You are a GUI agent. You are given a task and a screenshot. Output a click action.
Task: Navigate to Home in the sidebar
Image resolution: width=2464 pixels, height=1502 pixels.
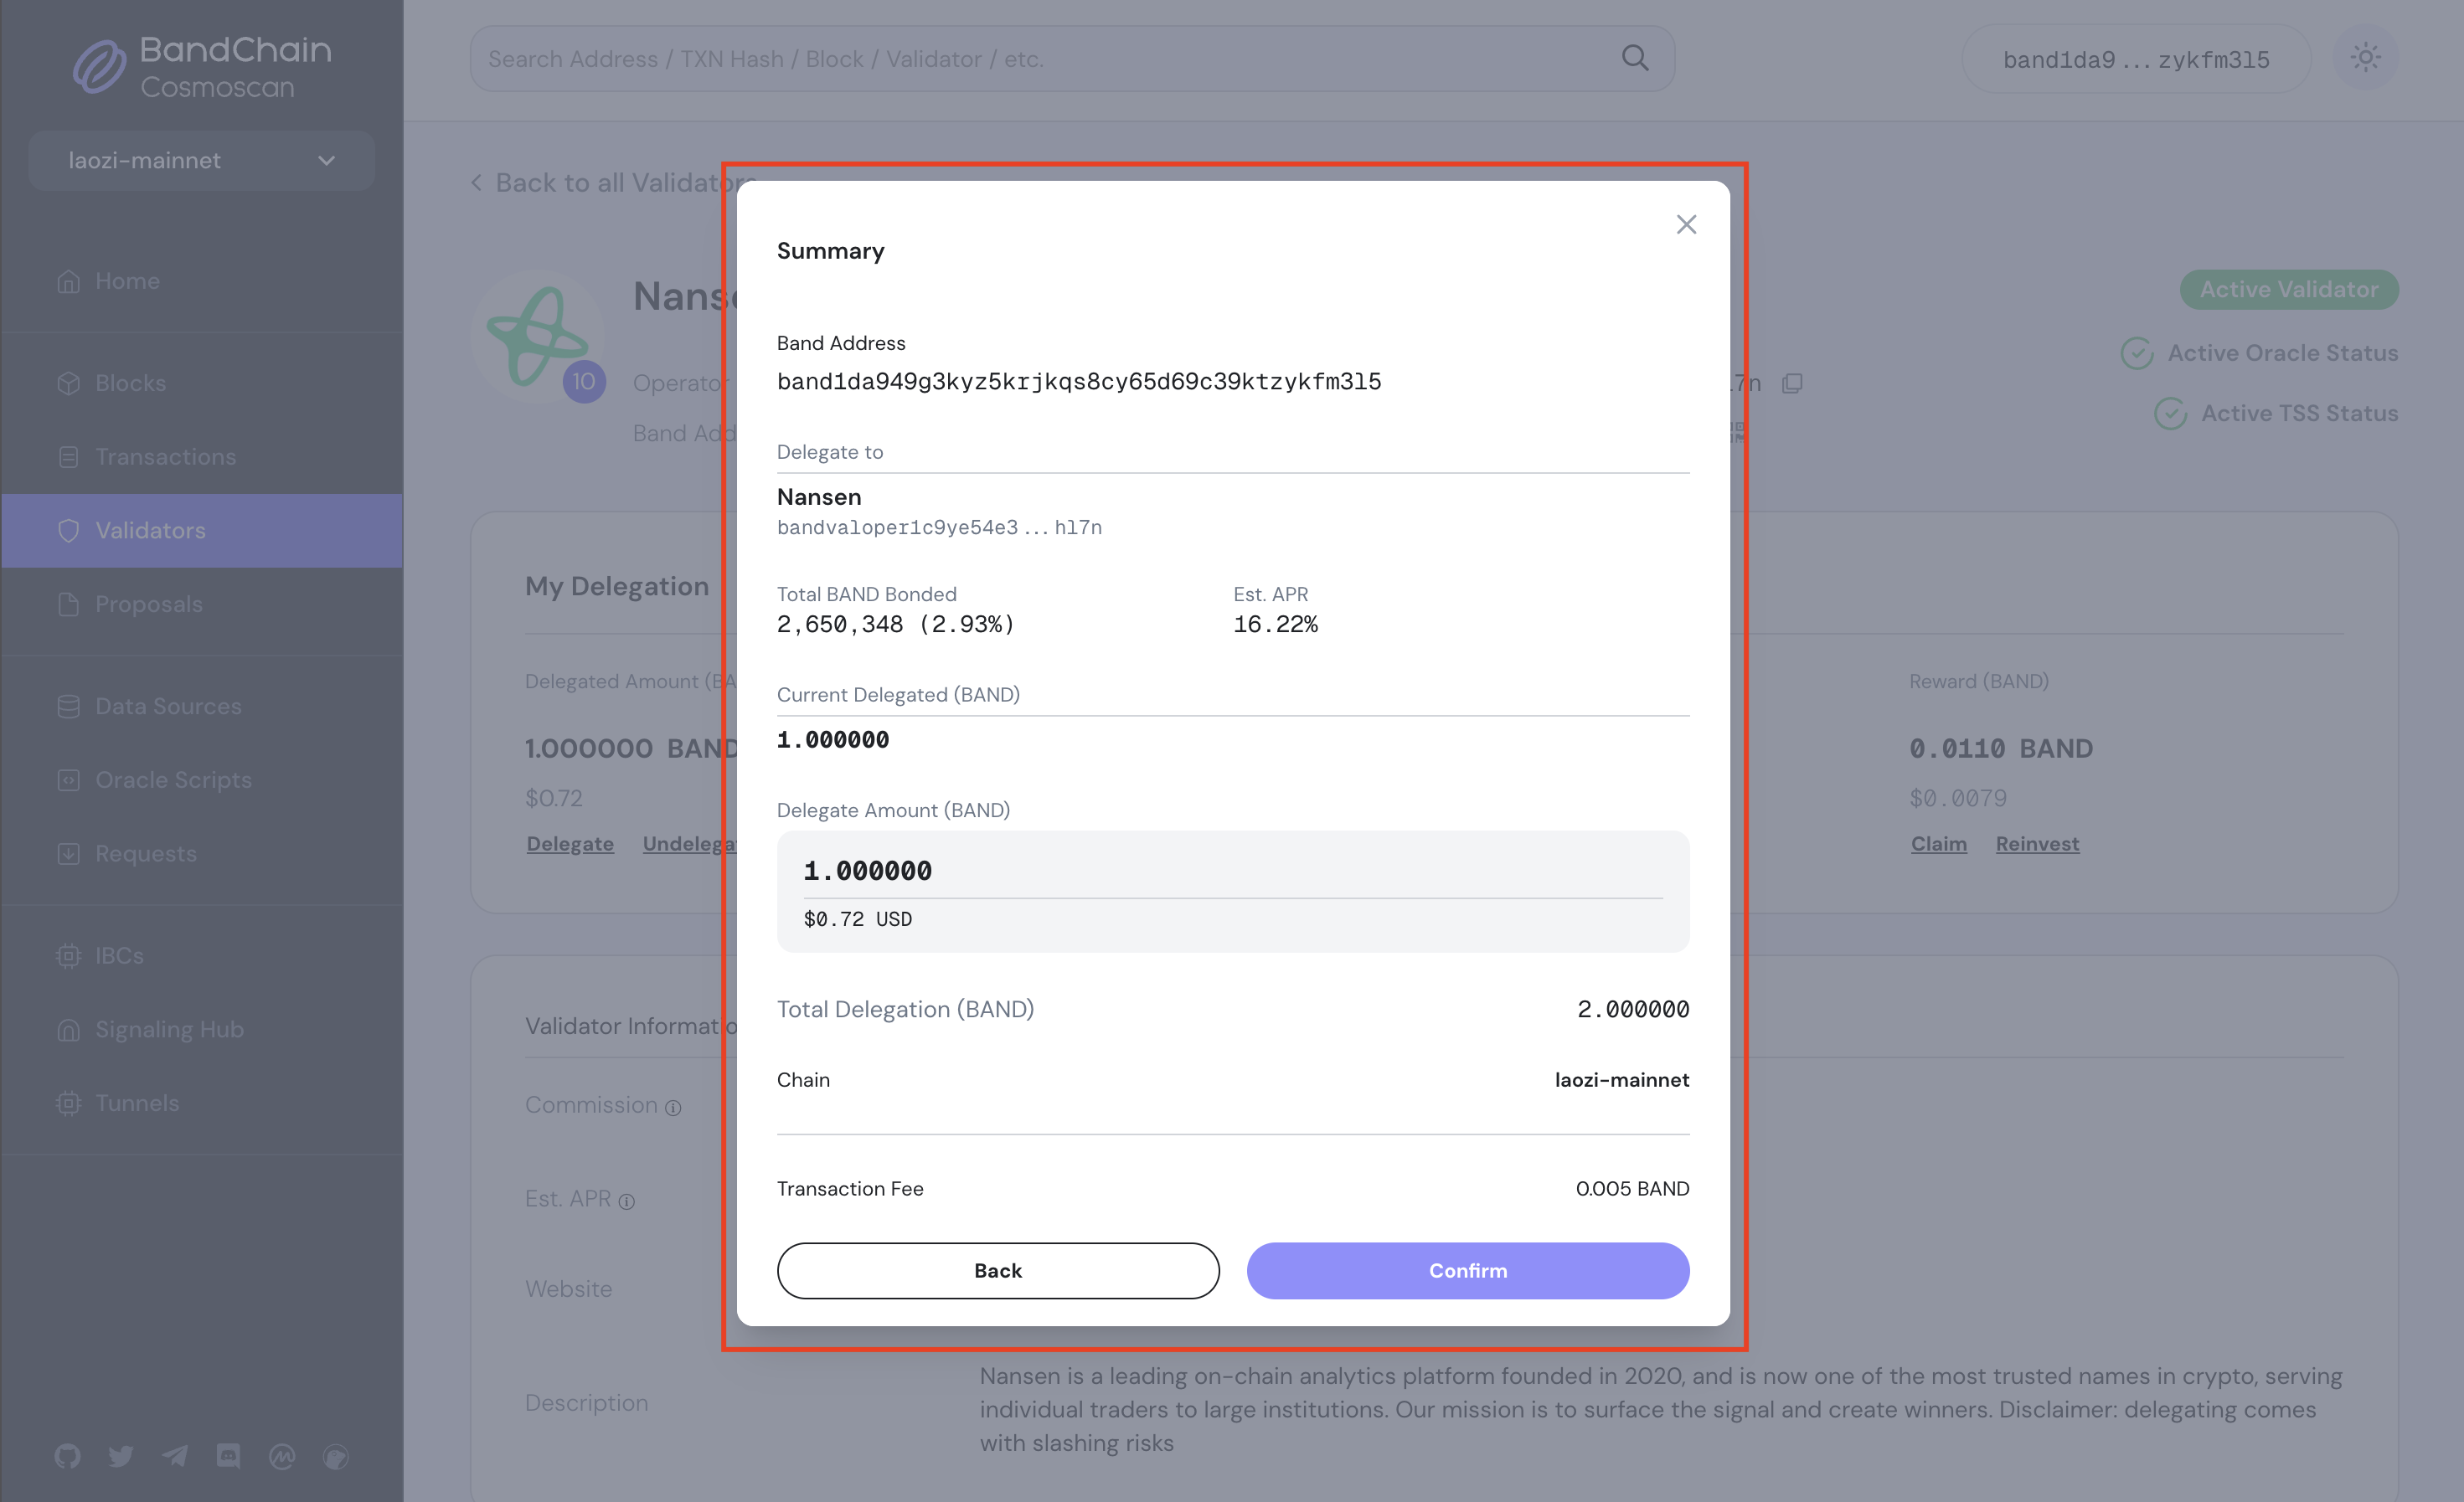pos(127,280)
